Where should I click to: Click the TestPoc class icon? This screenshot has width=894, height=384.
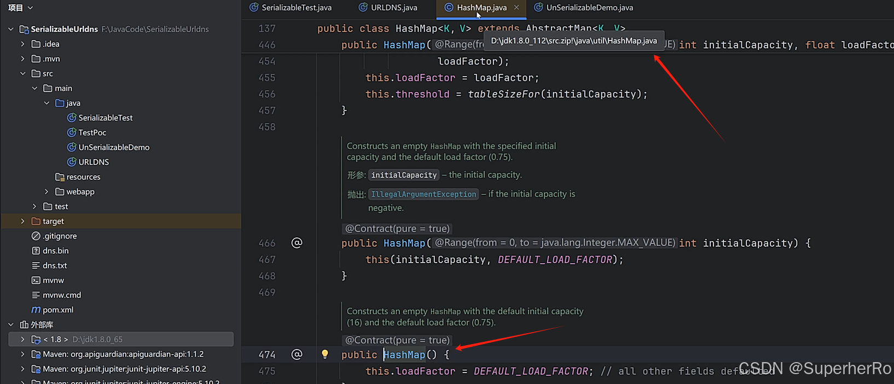click(x=72, y=132)
